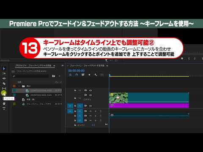Image resolution: width=203 pixels, height=152 pixels.
Task: Select the Selection arrow tool
Action: 4,69
